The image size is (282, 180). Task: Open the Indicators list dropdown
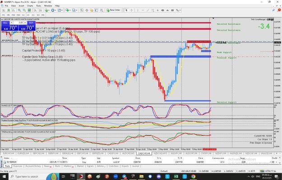point(47,10)
